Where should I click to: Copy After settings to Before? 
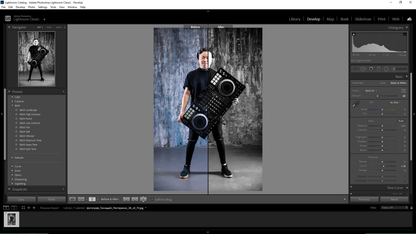point(135,199)
